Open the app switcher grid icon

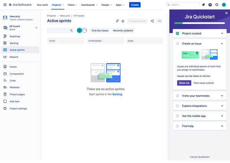(x=5, y=5)
